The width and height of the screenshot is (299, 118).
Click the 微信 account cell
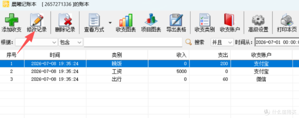pos(261,79)
